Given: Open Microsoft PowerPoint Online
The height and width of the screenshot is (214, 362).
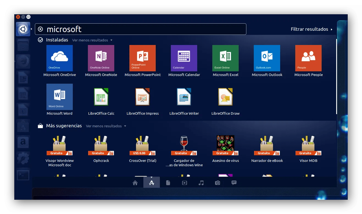Looking at the screenshot, I should 143,58.
